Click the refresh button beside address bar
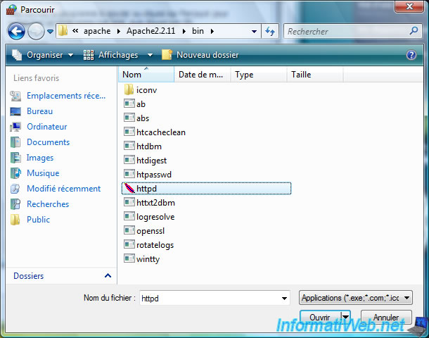The width and height of the screenshot is (429, 338). 270,32
